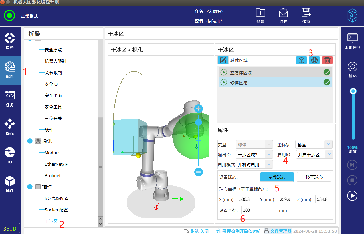Click the 示教球心 button
The height and width of the screenshot is (234, 364).
[x=277, y=177]
